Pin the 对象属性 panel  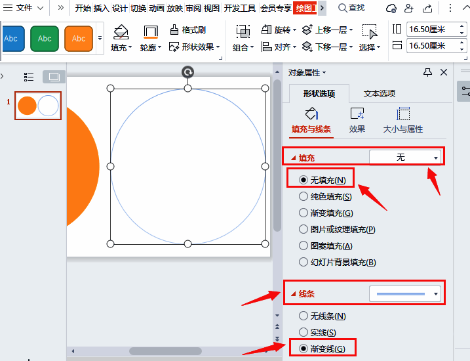(428, 72)
